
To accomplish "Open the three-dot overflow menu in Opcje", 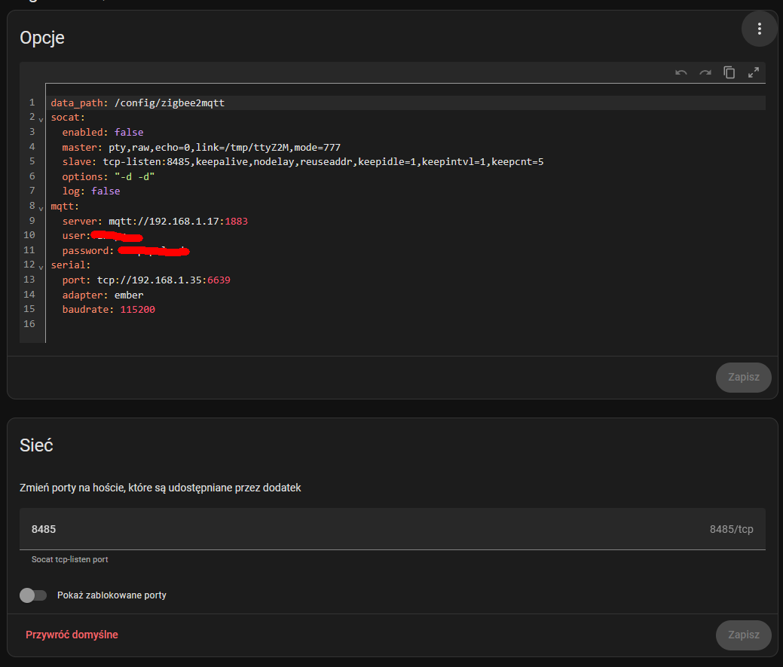I will (759, 29).
